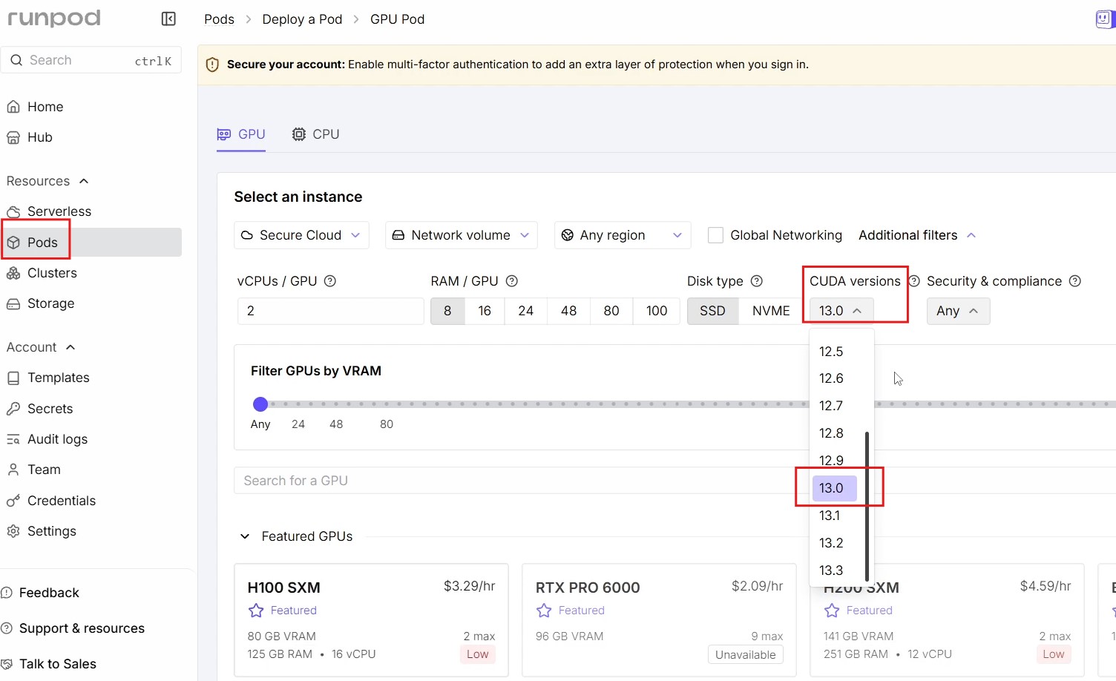Screen dimensions: 1116x681
Task: Collapse Featured GPUs section
Action: click(245, 536)
